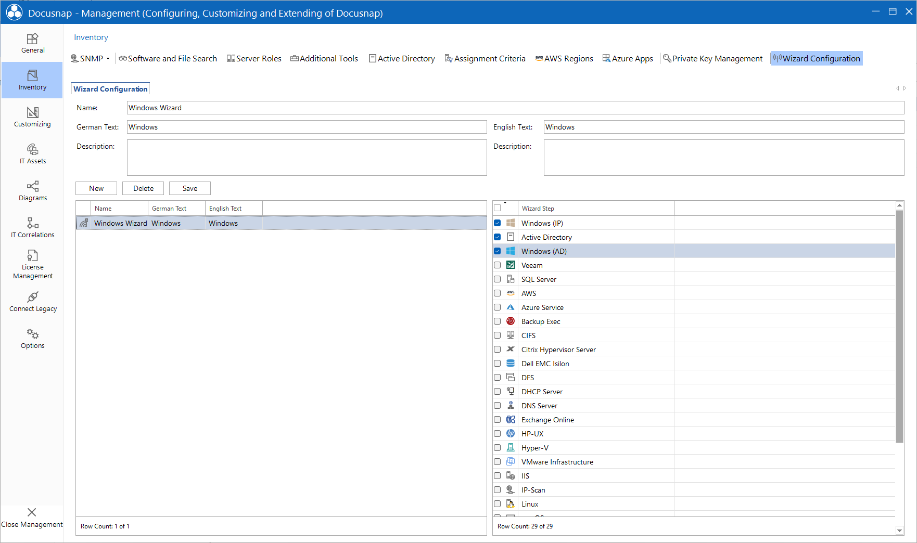Open Additional Tools toolbar item
The image size is (917, 543).
coord(324,59)
